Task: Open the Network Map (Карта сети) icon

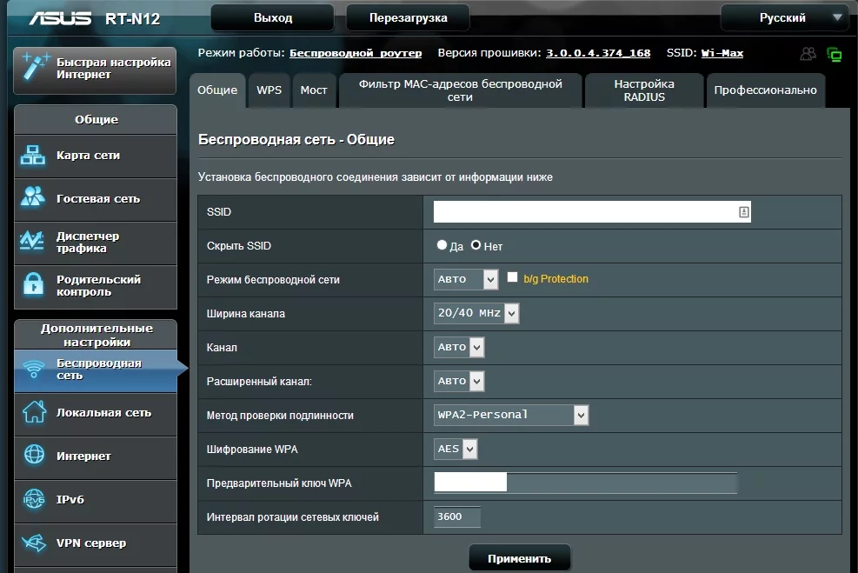Action: pos(33,156)
